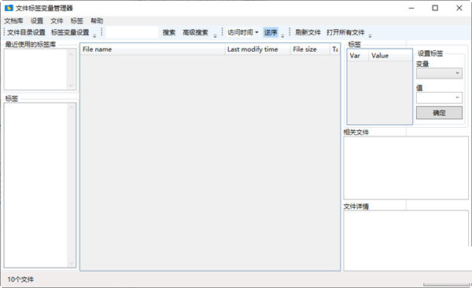Image resolution: width=472 pixels, height=288 pixels.
Task: Click up arrow of left 标签 list scrollbar
Action: click(x=72, y=108)
